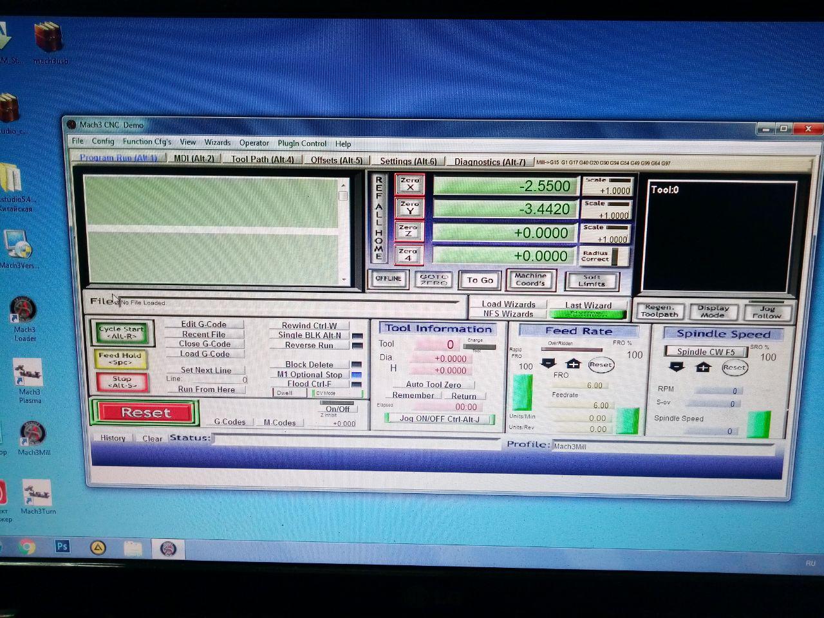Click the Y axis DRO value -3.4420
The width and height of the screenshot is (824, 618).
pyautogui.click(x=504, y=209)
